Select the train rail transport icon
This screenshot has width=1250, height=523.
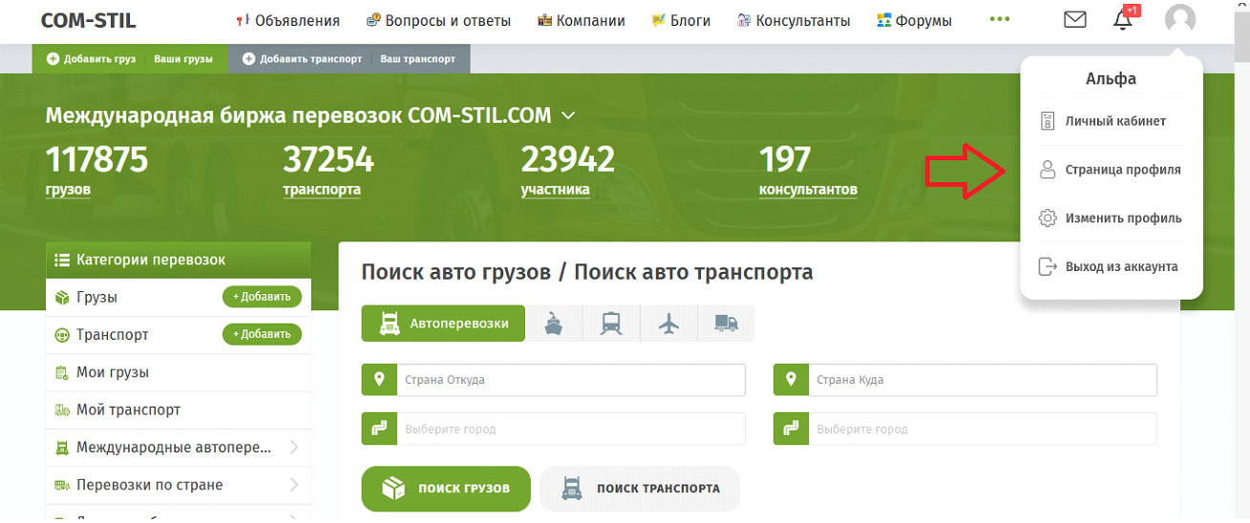click(x=611, y=324)
